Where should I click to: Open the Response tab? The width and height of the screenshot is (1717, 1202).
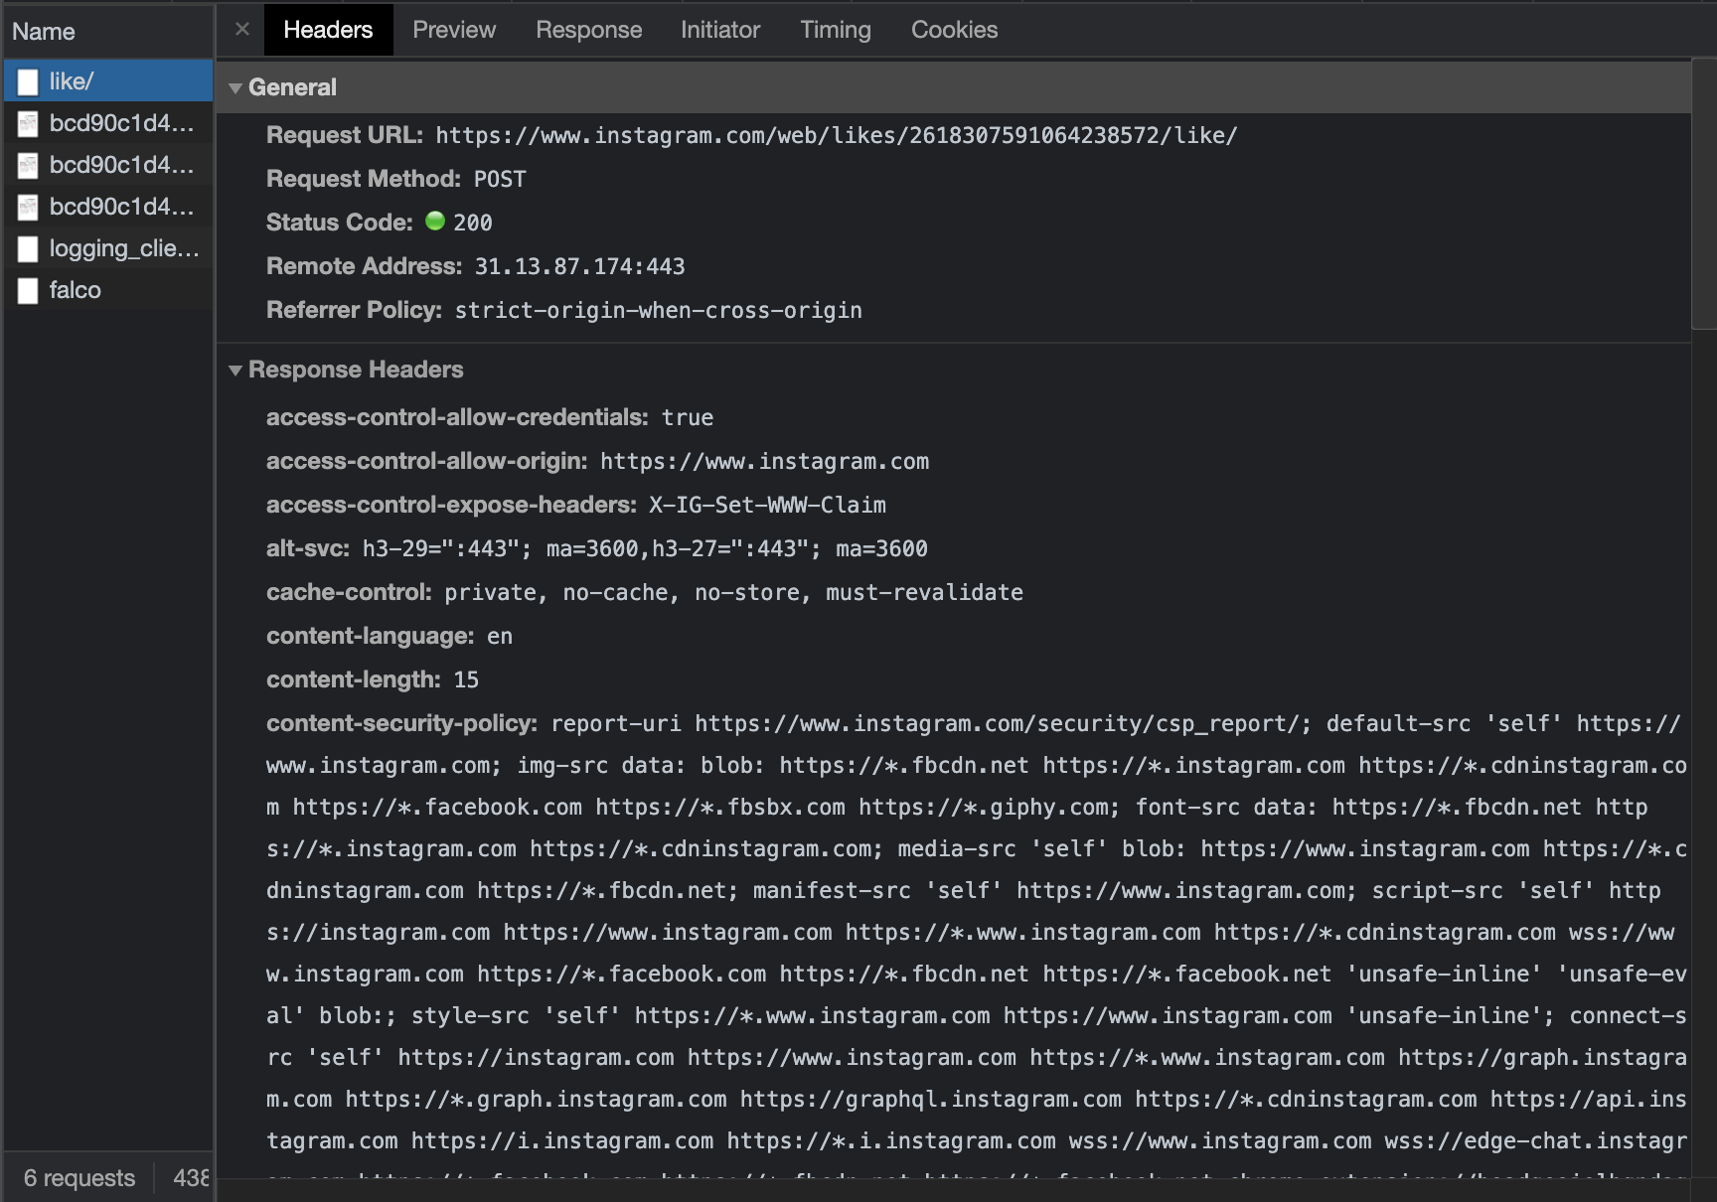pos(588,30)
